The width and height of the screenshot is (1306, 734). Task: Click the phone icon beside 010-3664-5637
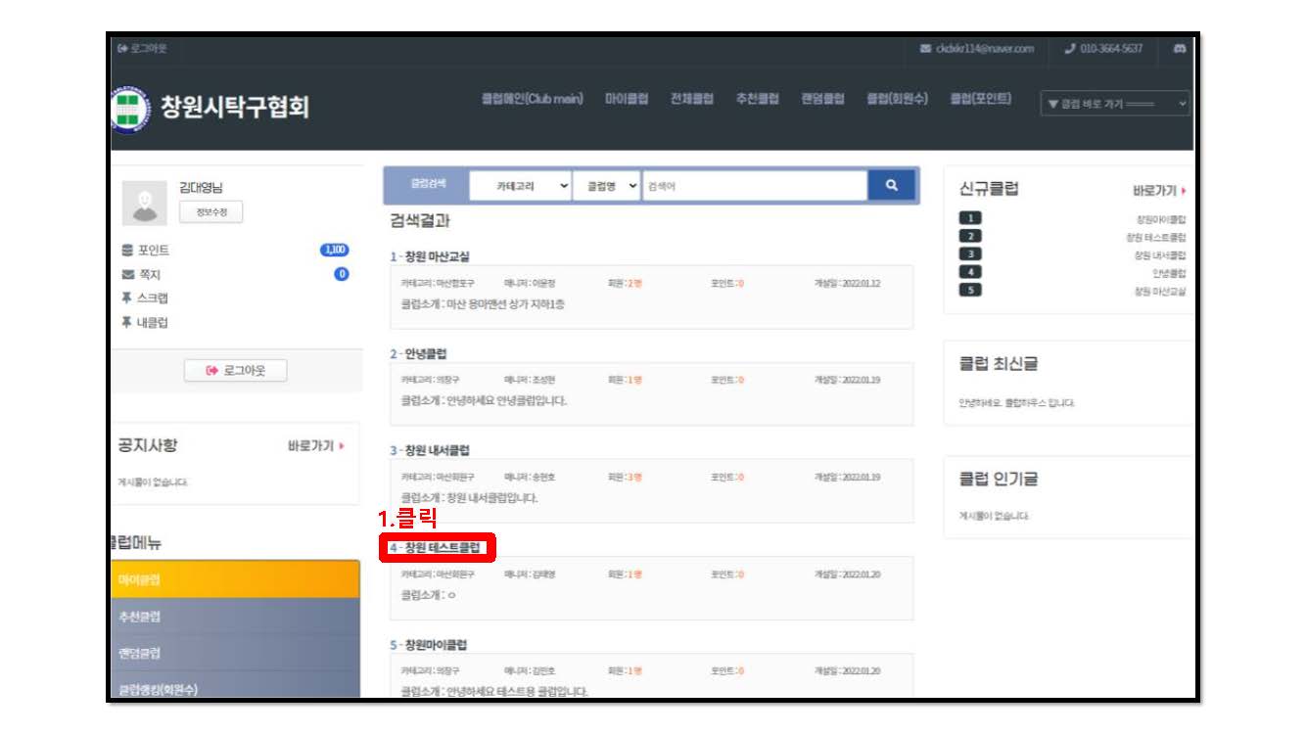tap(1069, 48)
